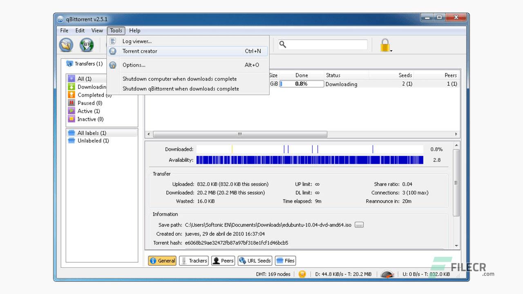The height and width of the screenshot is (294, 523).
Task: Show the General properties tab
Action: [x=162, y=261]
